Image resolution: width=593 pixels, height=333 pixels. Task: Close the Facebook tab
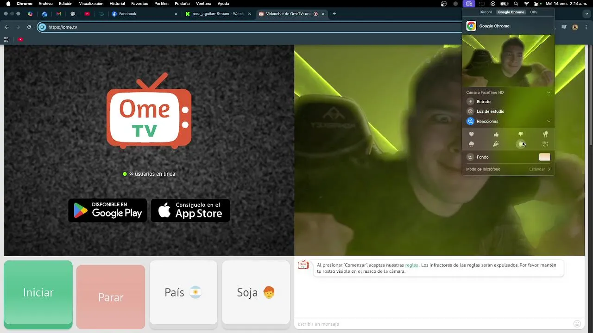pyautogui.click(x=176, y=14)
